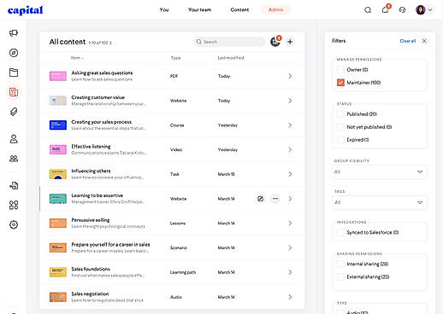
Task: Open the settings gear sidebar icon
Action: (x=14, y=224)
